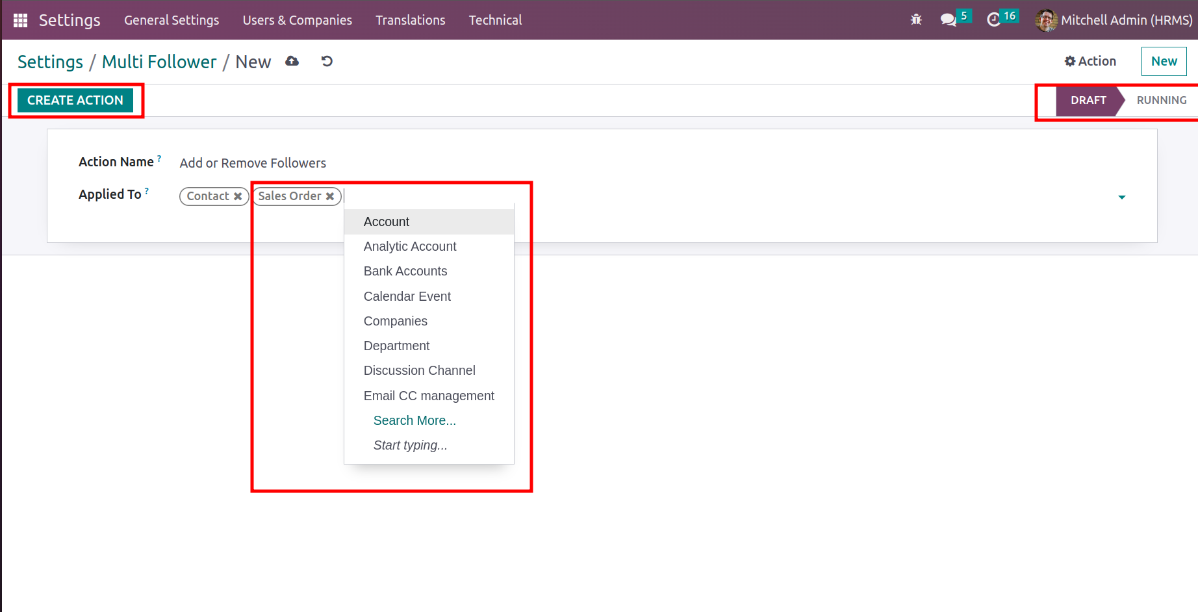Select the RUNNING status stage
Image resolution: width=1198 pixels, height=612 pixels.
coord(1162,100)
